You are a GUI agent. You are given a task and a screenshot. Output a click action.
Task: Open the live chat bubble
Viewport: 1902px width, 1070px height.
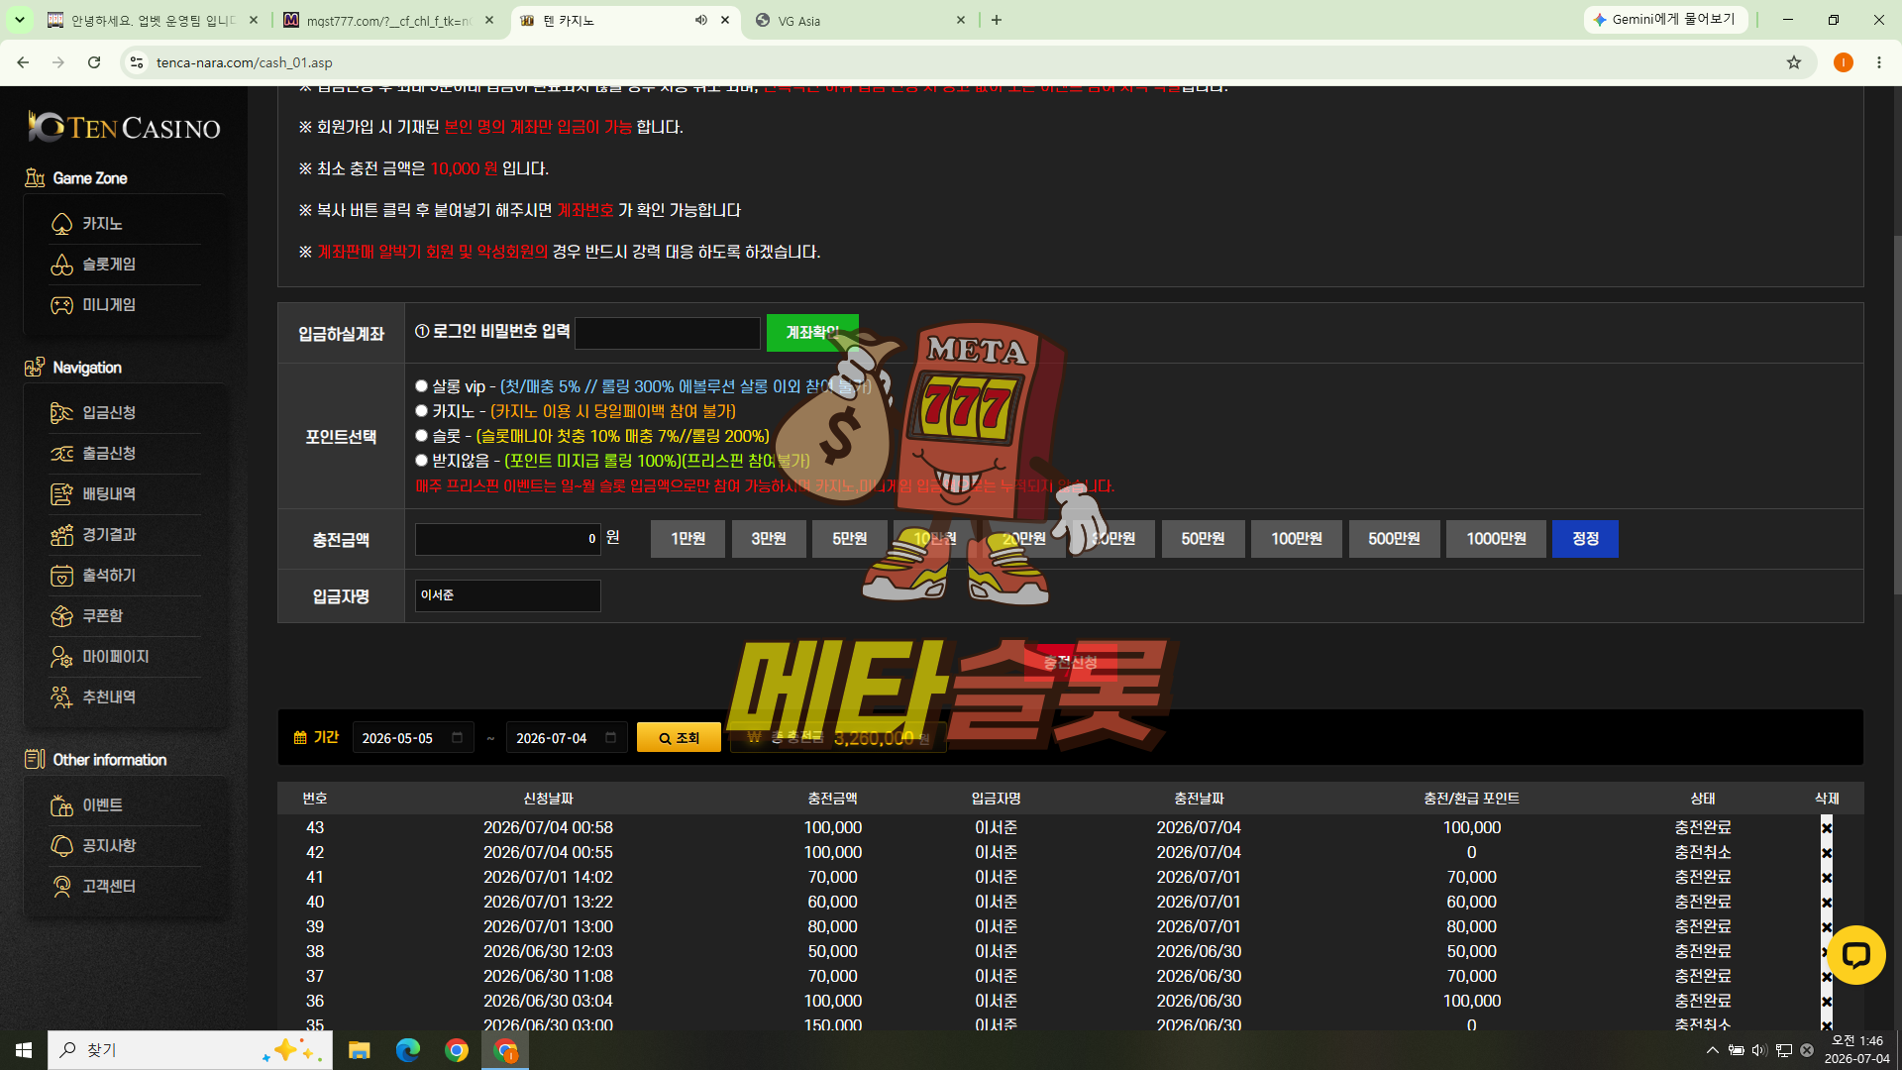pos(1855,955)
